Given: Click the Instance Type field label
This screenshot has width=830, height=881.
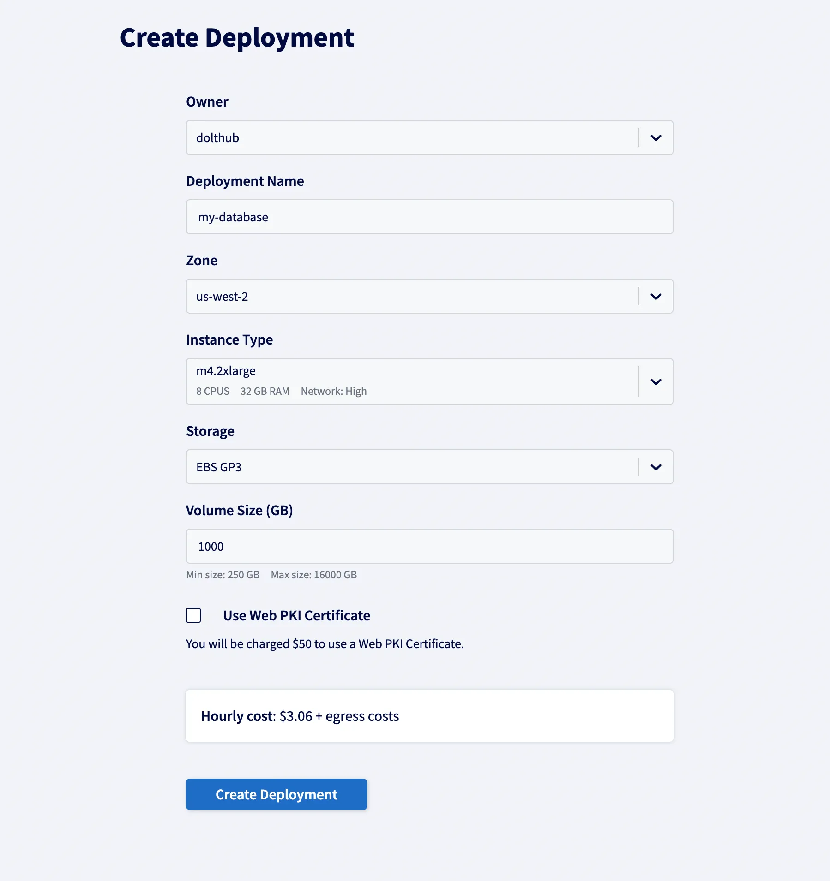Looking at the screenshot, I should (229, 339).
